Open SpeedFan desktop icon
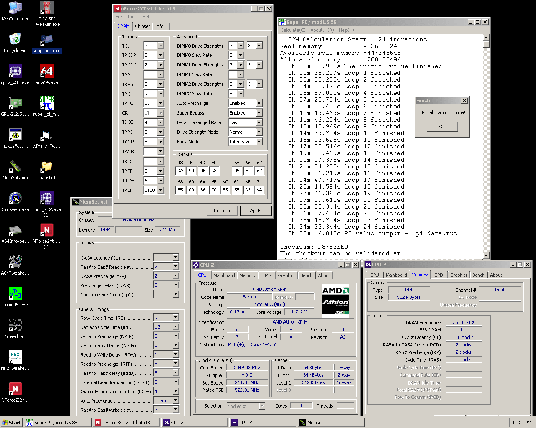 coord(15,326)
